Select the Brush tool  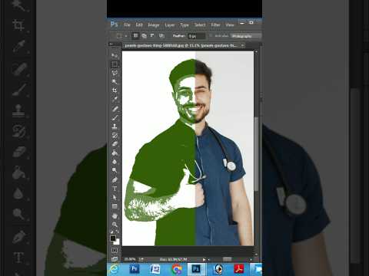click(115, 117)
